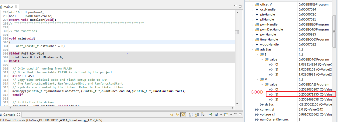Collapse the adcBias struct
The width and height of the screenshot is (338, 122).
pyautogui.click(x=252, y=49)
